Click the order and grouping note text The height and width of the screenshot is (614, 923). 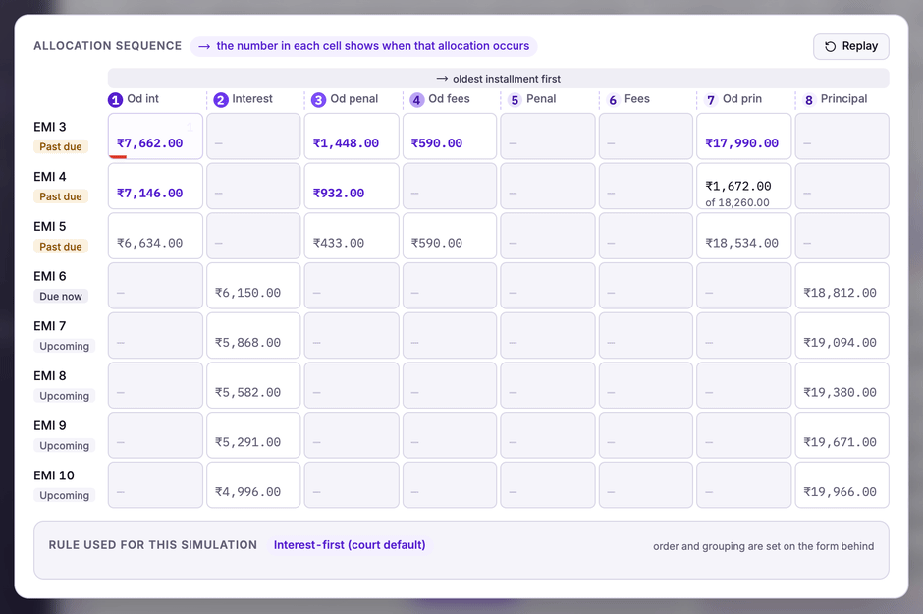click(764, 546)
